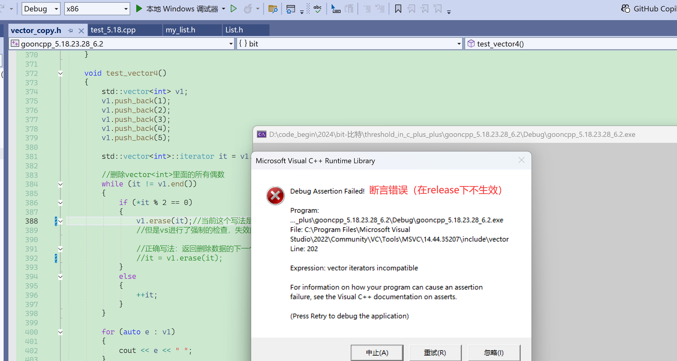Collapse else block fold at line 394
Image resolution: width=677 pixels, height=361 pixels.
tap(60, 277)
